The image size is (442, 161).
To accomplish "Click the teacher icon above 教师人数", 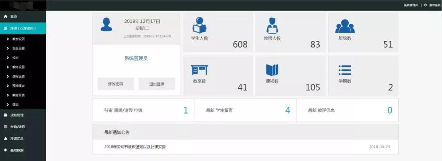I will 272,25.
